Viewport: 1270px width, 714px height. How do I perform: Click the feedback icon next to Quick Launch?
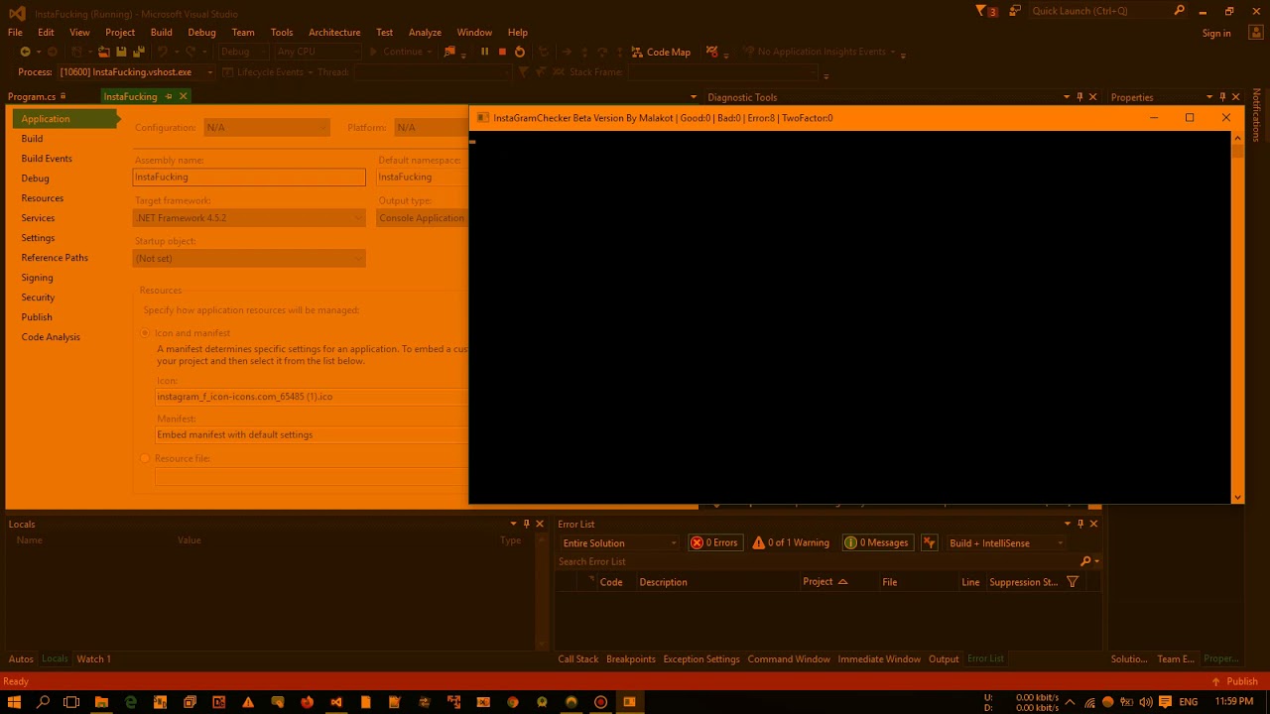click(x=1015, y=11)
